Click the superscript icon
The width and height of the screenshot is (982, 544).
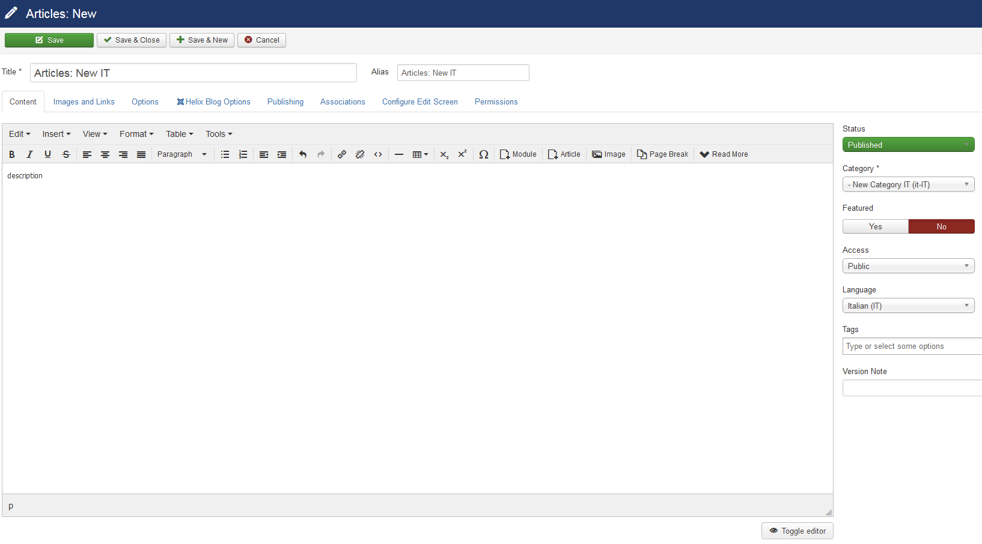click(x=462, y=154)
